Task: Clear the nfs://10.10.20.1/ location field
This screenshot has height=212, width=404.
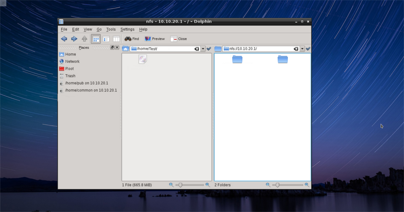Action: tap(296, 49)
